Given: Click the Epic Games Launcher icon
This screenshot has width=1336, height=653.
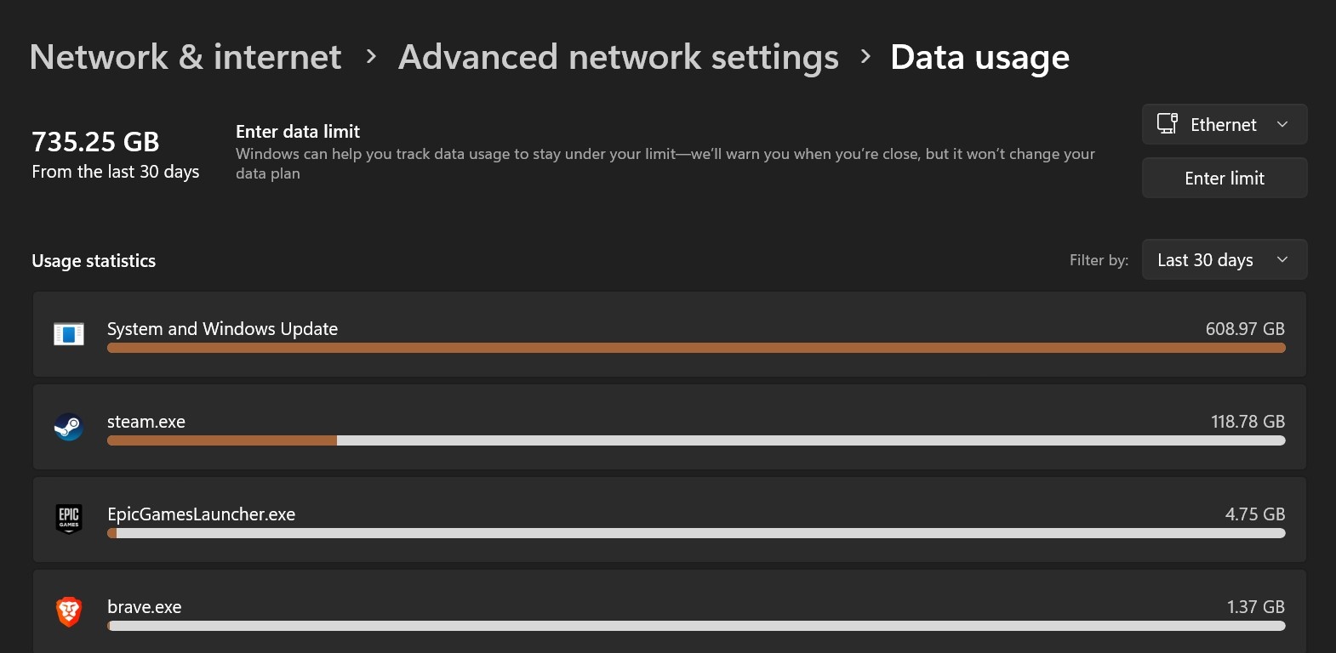Looking at the screenshot, I should [69, 518].
